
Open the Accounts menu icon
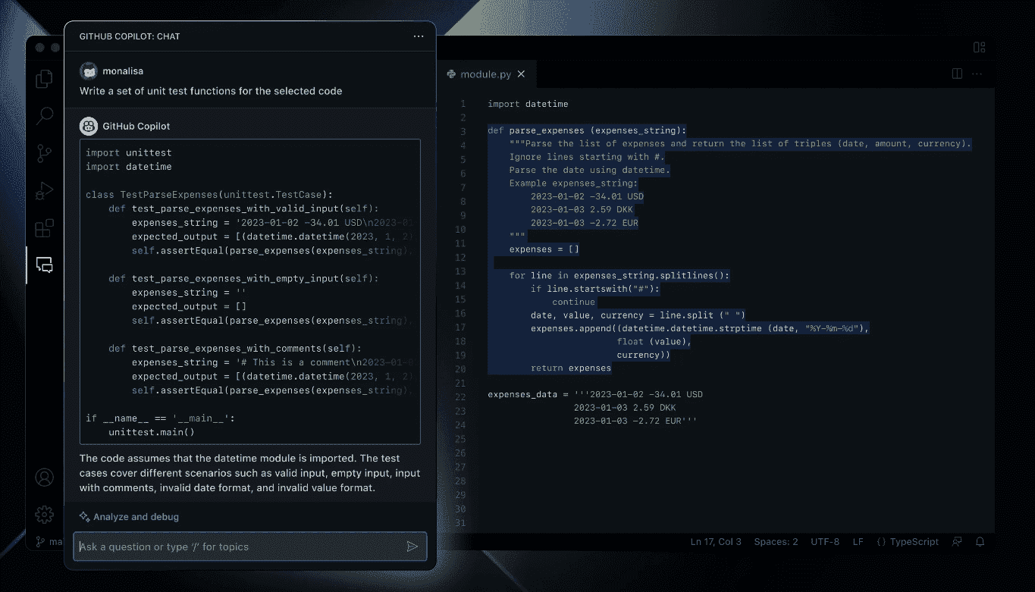coord(45,478)
